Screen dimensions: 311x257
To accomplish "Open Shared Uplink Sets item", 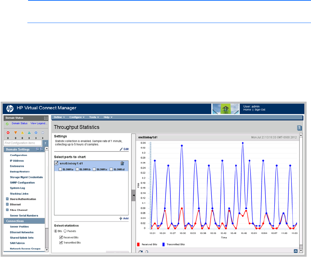I will 22,237.
